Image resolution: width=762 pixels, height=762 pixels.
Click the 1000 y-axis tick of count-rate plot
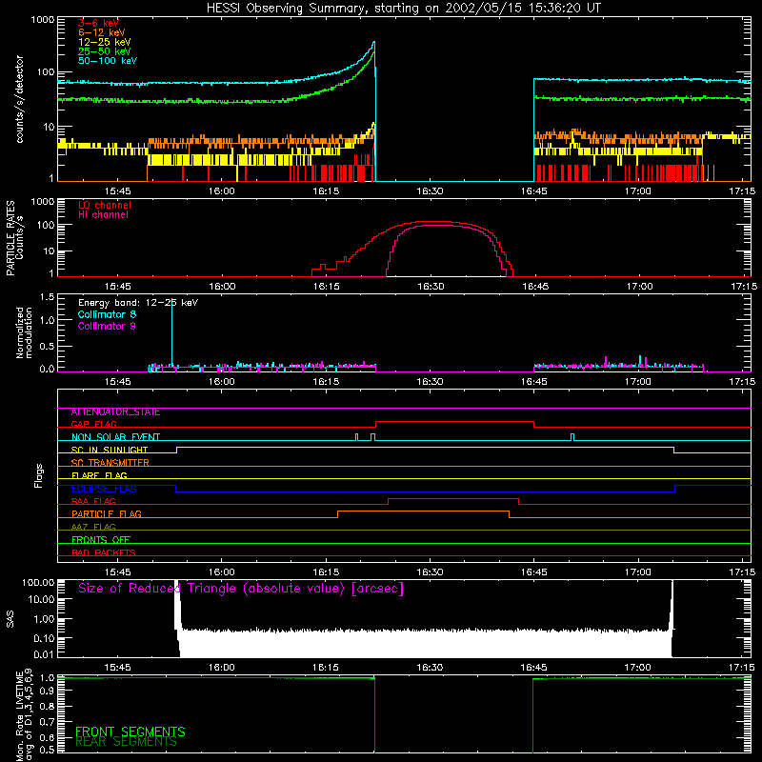coord(43,20)
